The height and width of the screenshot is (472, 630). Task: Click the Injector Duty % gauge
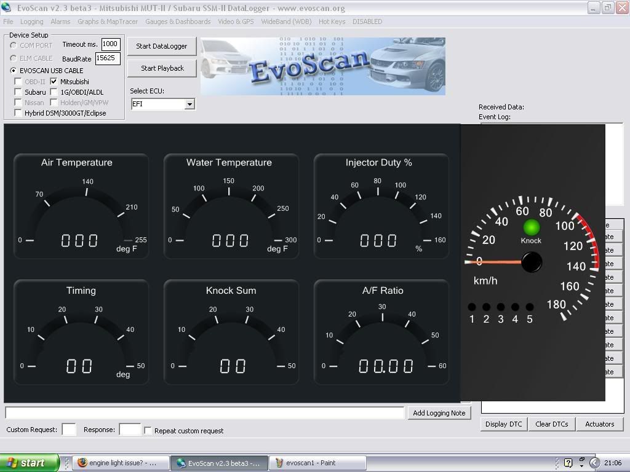tap(381, 206)
